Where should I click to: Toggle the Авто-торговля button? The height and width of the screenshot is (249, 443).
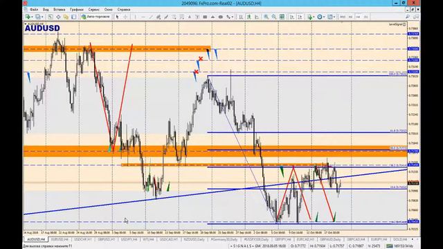pos(96,17)
